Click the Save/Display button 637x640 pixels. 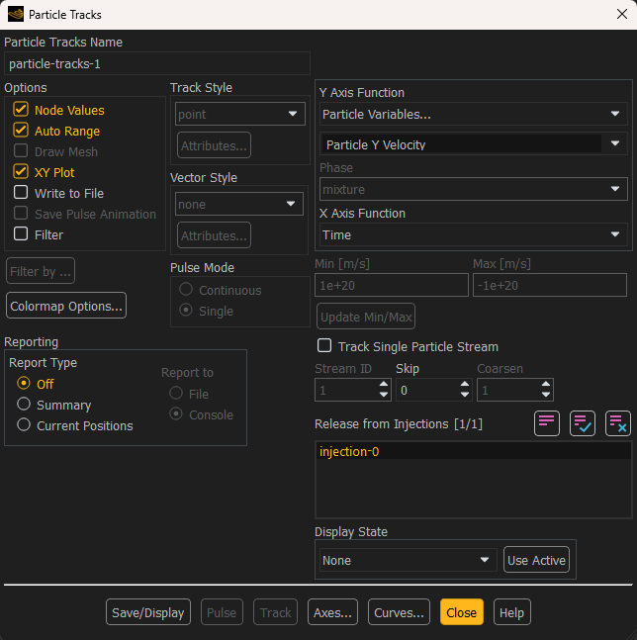coord(148,612)
